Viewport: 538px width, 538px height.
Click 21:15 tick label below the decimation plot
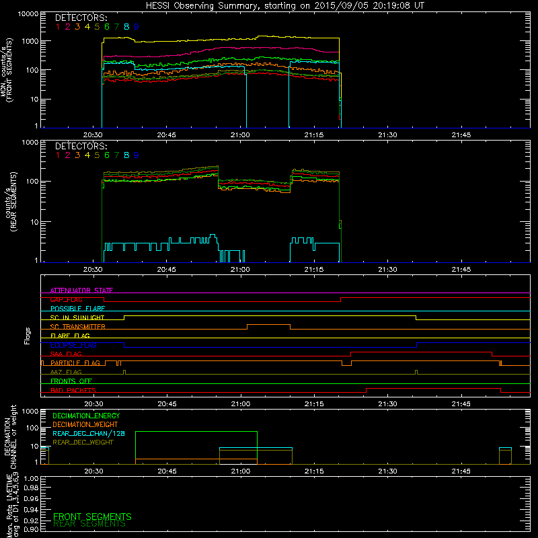click(x=314, y=471)
